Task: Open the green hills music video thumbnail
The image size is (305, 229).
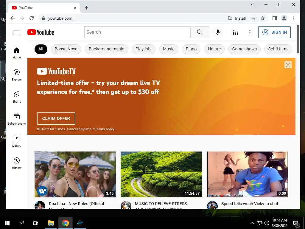Action: [161, 174]
